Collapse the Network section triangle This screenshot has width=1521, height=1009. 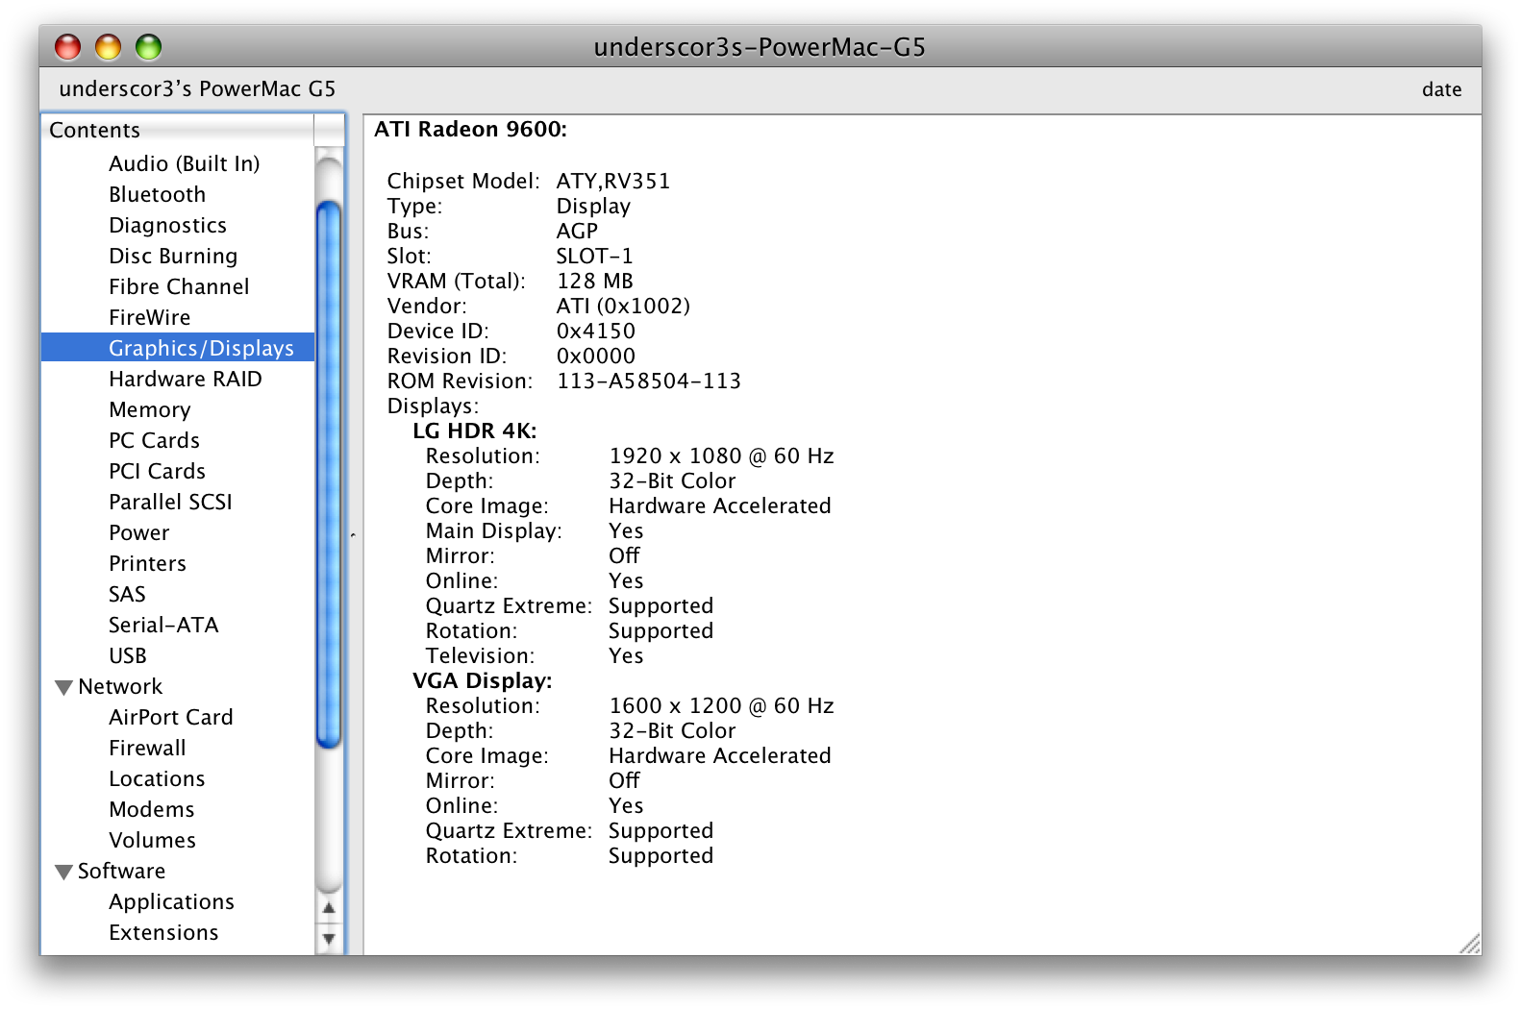pos(64,687)
